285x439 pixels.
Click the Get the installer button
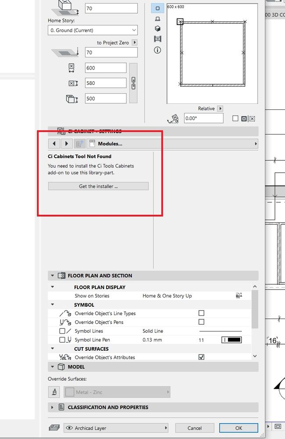click(98, 186)
